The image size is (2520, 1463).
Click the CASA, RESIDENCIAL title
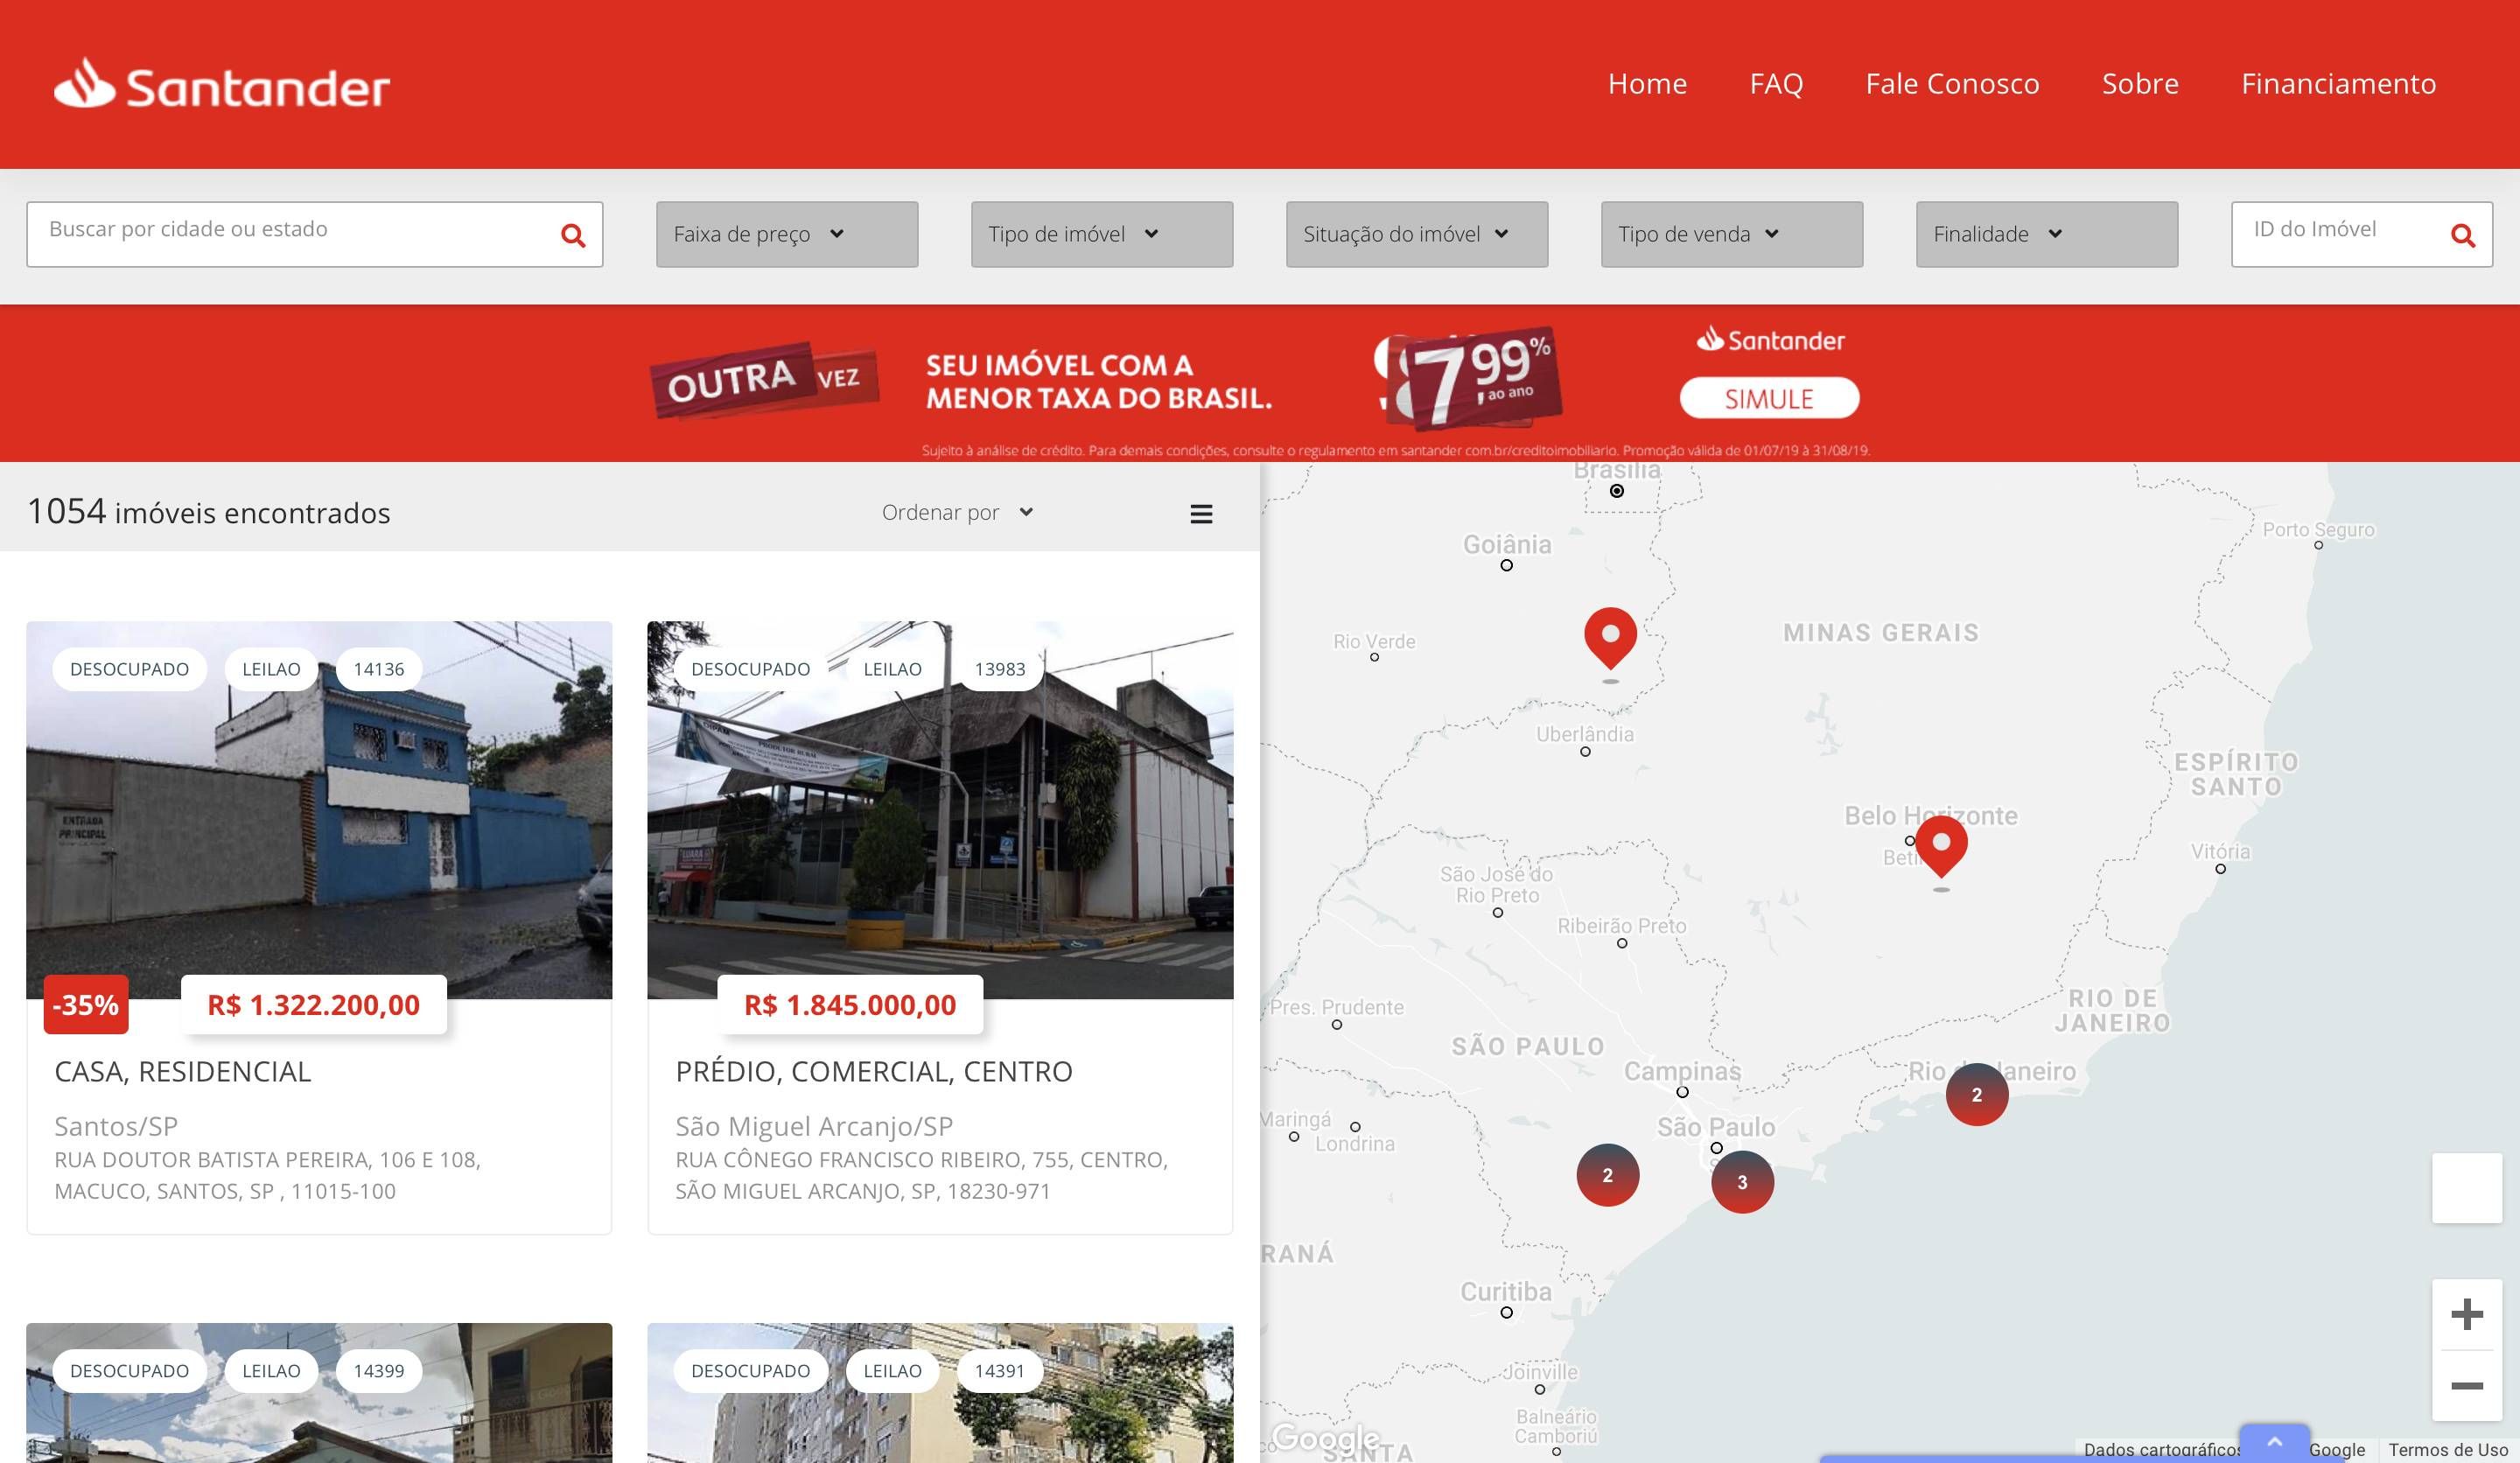coord(183,1071)
